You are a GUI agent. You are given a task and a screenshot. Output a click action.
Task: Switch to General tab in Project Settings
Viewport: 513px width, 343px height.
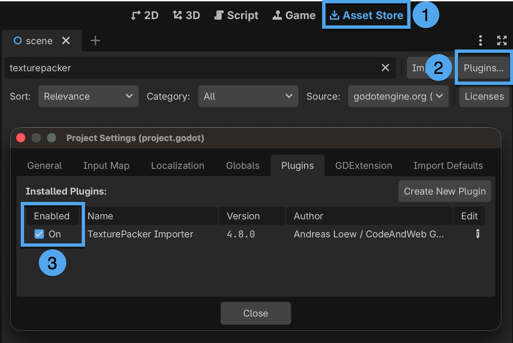pyautogui.click(x=45, y=165)
